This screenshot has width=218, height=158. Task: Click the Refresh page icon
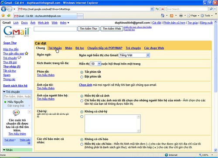coord(157,9)
